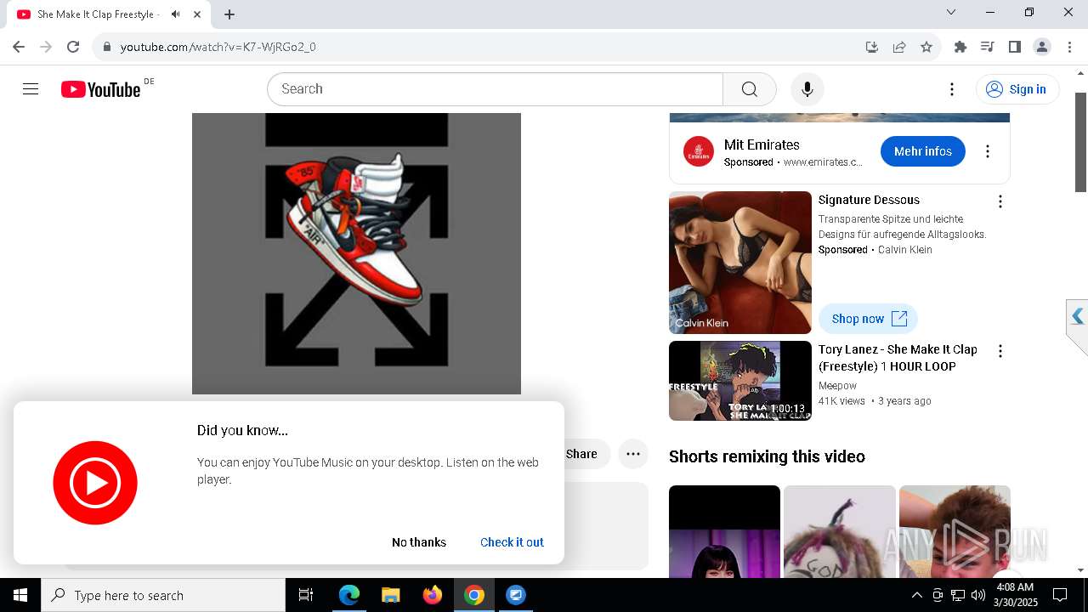Select the address bar URL
Viewport: 1088px width, 612px height.
[x=218, y=47]
